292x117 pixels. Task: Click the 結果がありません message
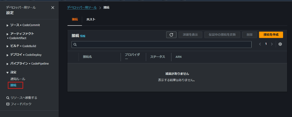point(177,74)
